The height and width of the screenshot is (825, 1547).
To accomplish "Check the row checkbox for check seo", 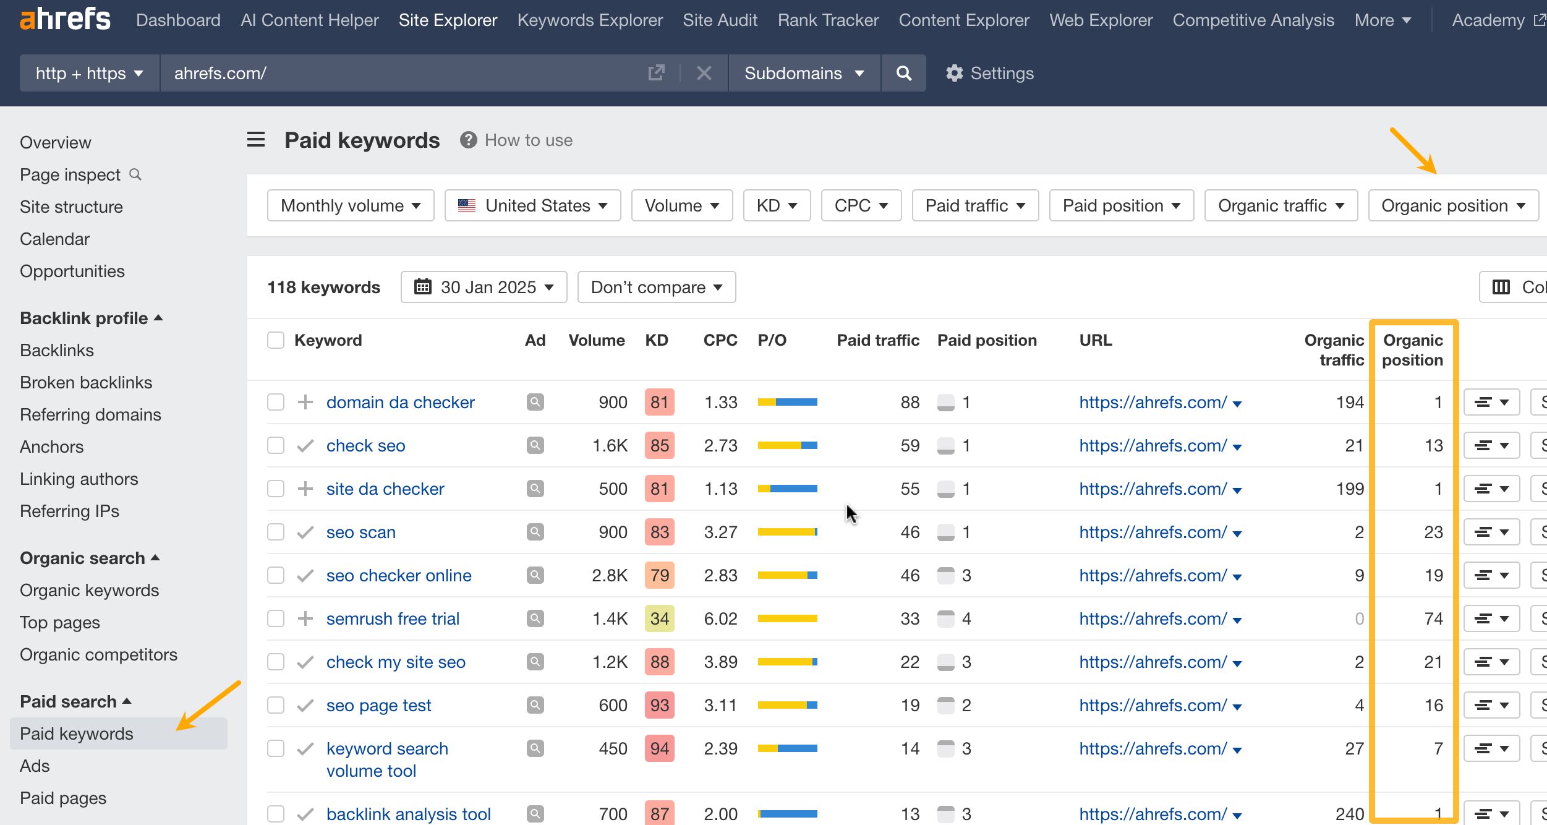I will pyautogui.click(x=276, y=445).
